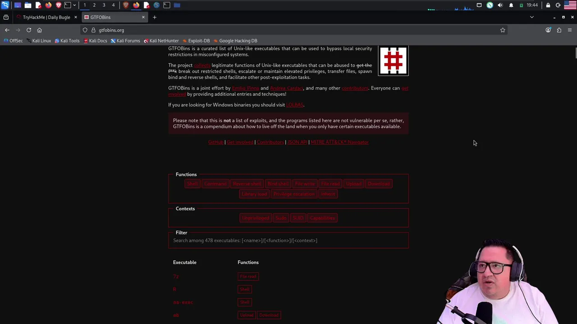
Task: Open the aa-exec executable entry
Action: [183, 302]
